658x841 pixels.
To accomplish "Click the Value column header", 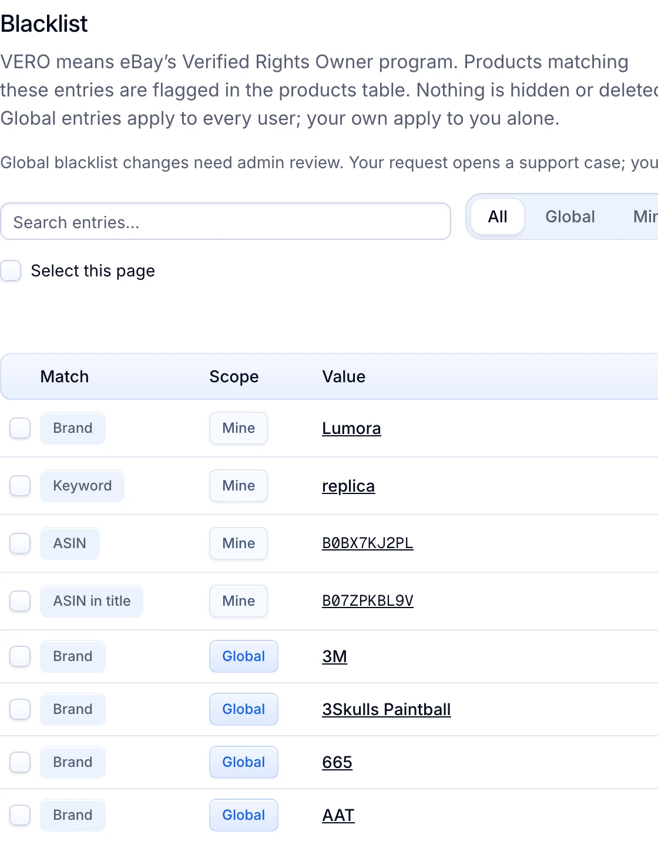I will point(344,376).
